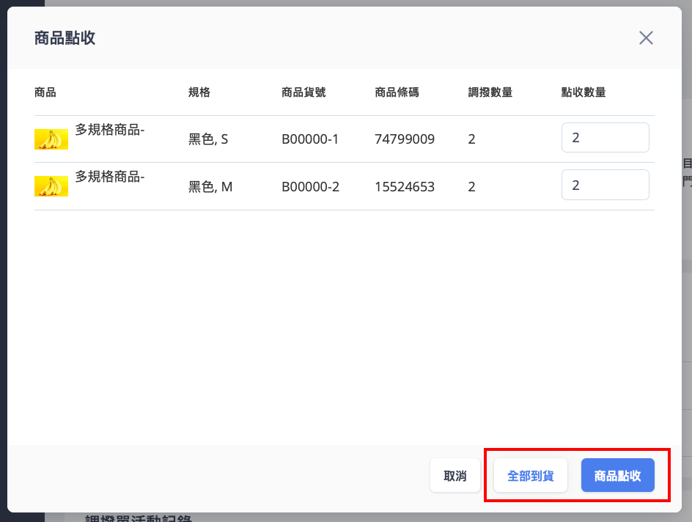Image resolution: width=692 pixels, height=522 pixels.
Task: Click the 調撥數量 column header
Action: 490,92
